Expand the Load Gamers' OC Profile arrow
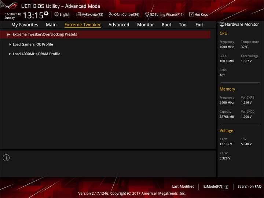264x198 pixels. pyautogui.click(x=10, y=44)
